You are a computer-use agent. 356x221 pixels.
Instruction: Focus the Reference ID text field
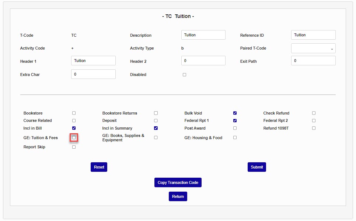pos(313,35)
